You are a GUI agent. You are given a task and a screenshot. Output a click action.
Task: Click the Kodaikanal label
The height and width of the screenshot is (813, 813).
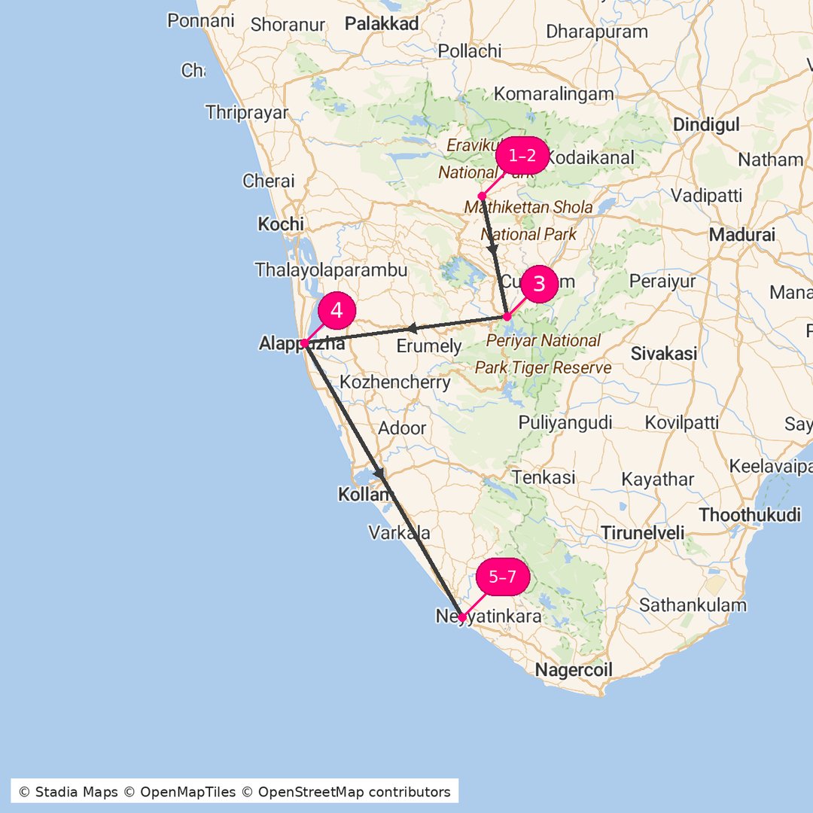tap(591, 157)
